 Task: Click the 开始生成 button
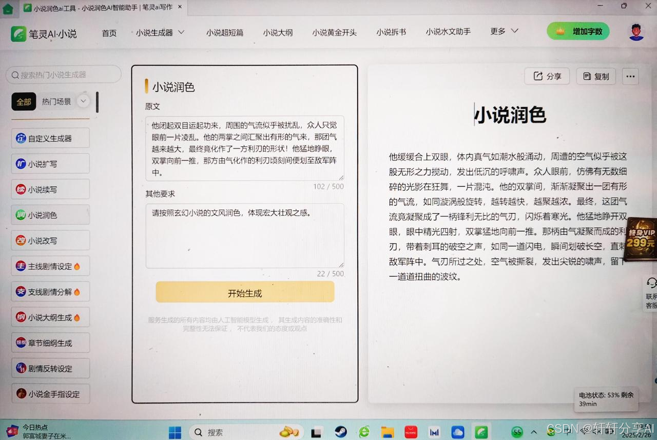pos(245,293)
